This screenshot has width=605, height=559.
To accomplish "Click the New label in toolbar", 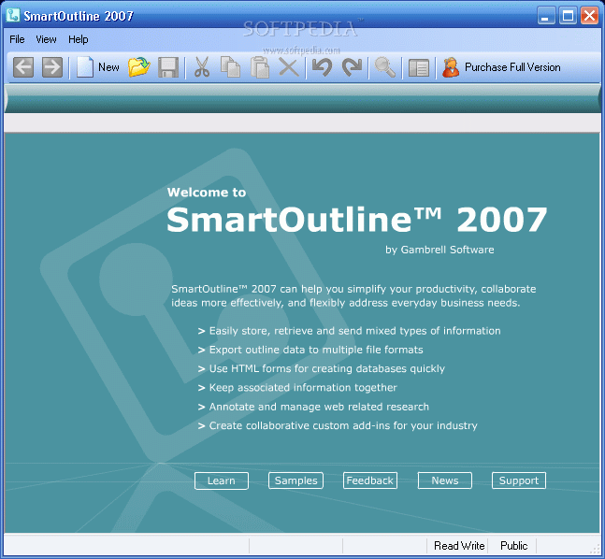I will (x=108, y=67).
